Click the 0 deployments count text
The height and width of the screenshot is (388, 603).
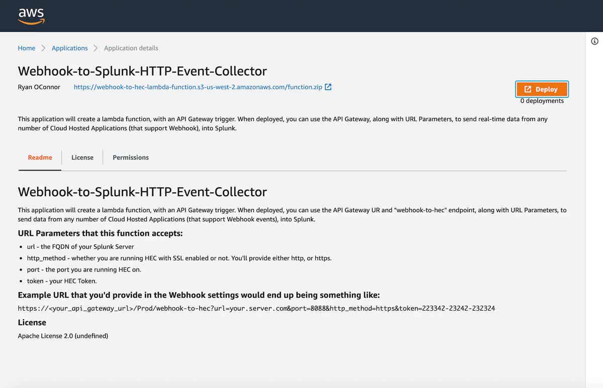(542, 101)
